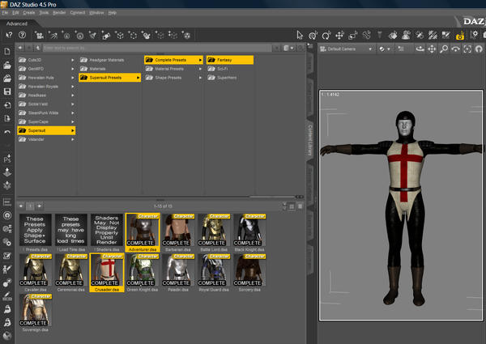Open the Render menu
Viewport: 486px width, 344px height.
(59, 13)
